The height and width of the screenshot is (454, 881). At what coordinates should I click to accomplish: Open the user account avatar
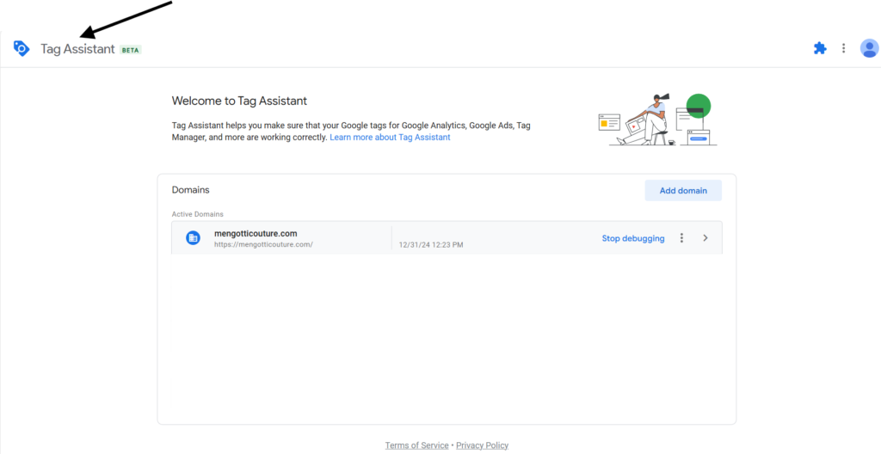tap(869, 48)
